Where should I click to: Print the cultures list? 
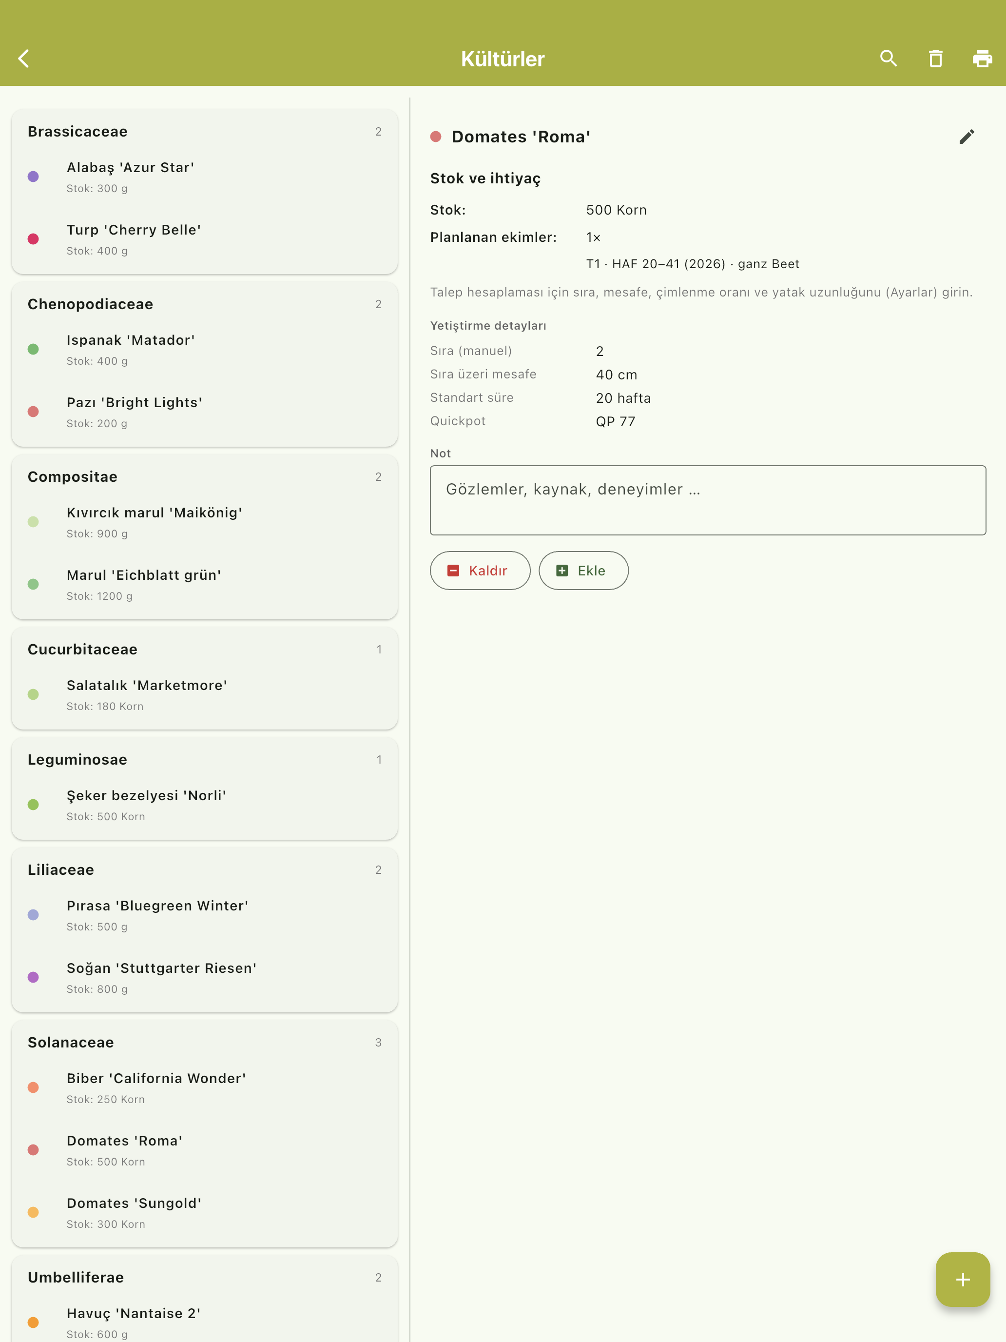tap(982, 59)
